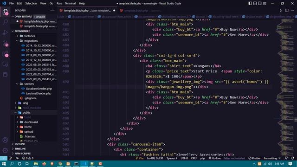Open the Remote Explorer view icon
The image size is (297, 167).
tap(5, 64)
